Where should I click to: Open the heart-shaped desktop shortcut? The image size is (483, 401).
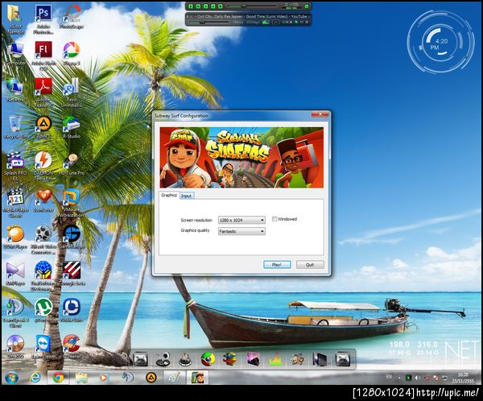43,200
